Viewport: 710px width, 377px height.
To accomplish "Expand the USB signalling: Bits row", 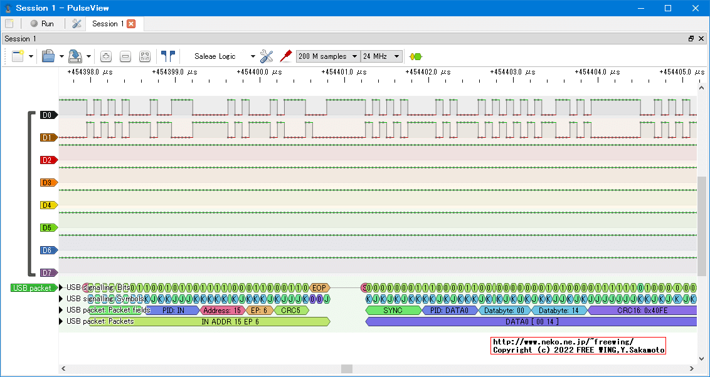I will pos(61,287).
